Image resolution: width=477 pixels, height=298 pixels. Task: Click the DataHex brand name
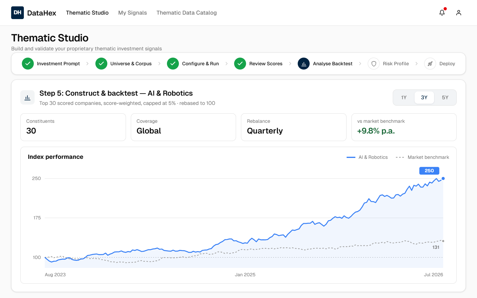coord(41,13)
